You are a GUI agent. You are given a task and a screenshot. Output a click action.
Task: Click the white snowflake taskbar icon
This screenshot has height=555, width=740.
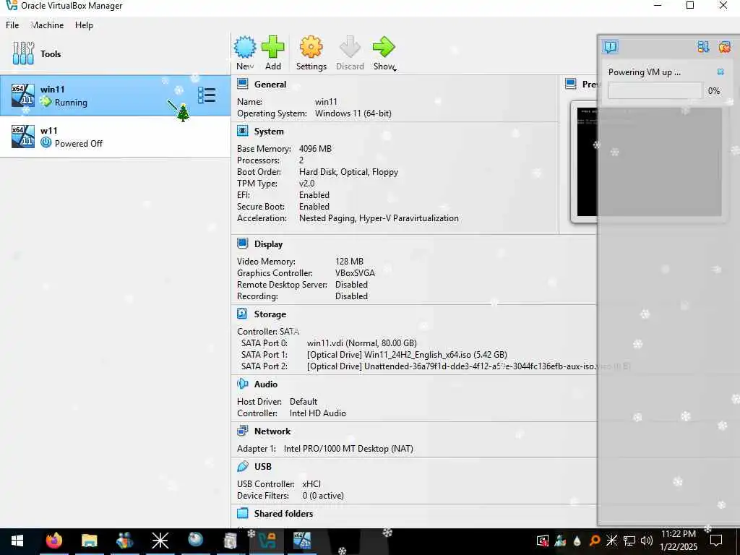click(160, 541)
